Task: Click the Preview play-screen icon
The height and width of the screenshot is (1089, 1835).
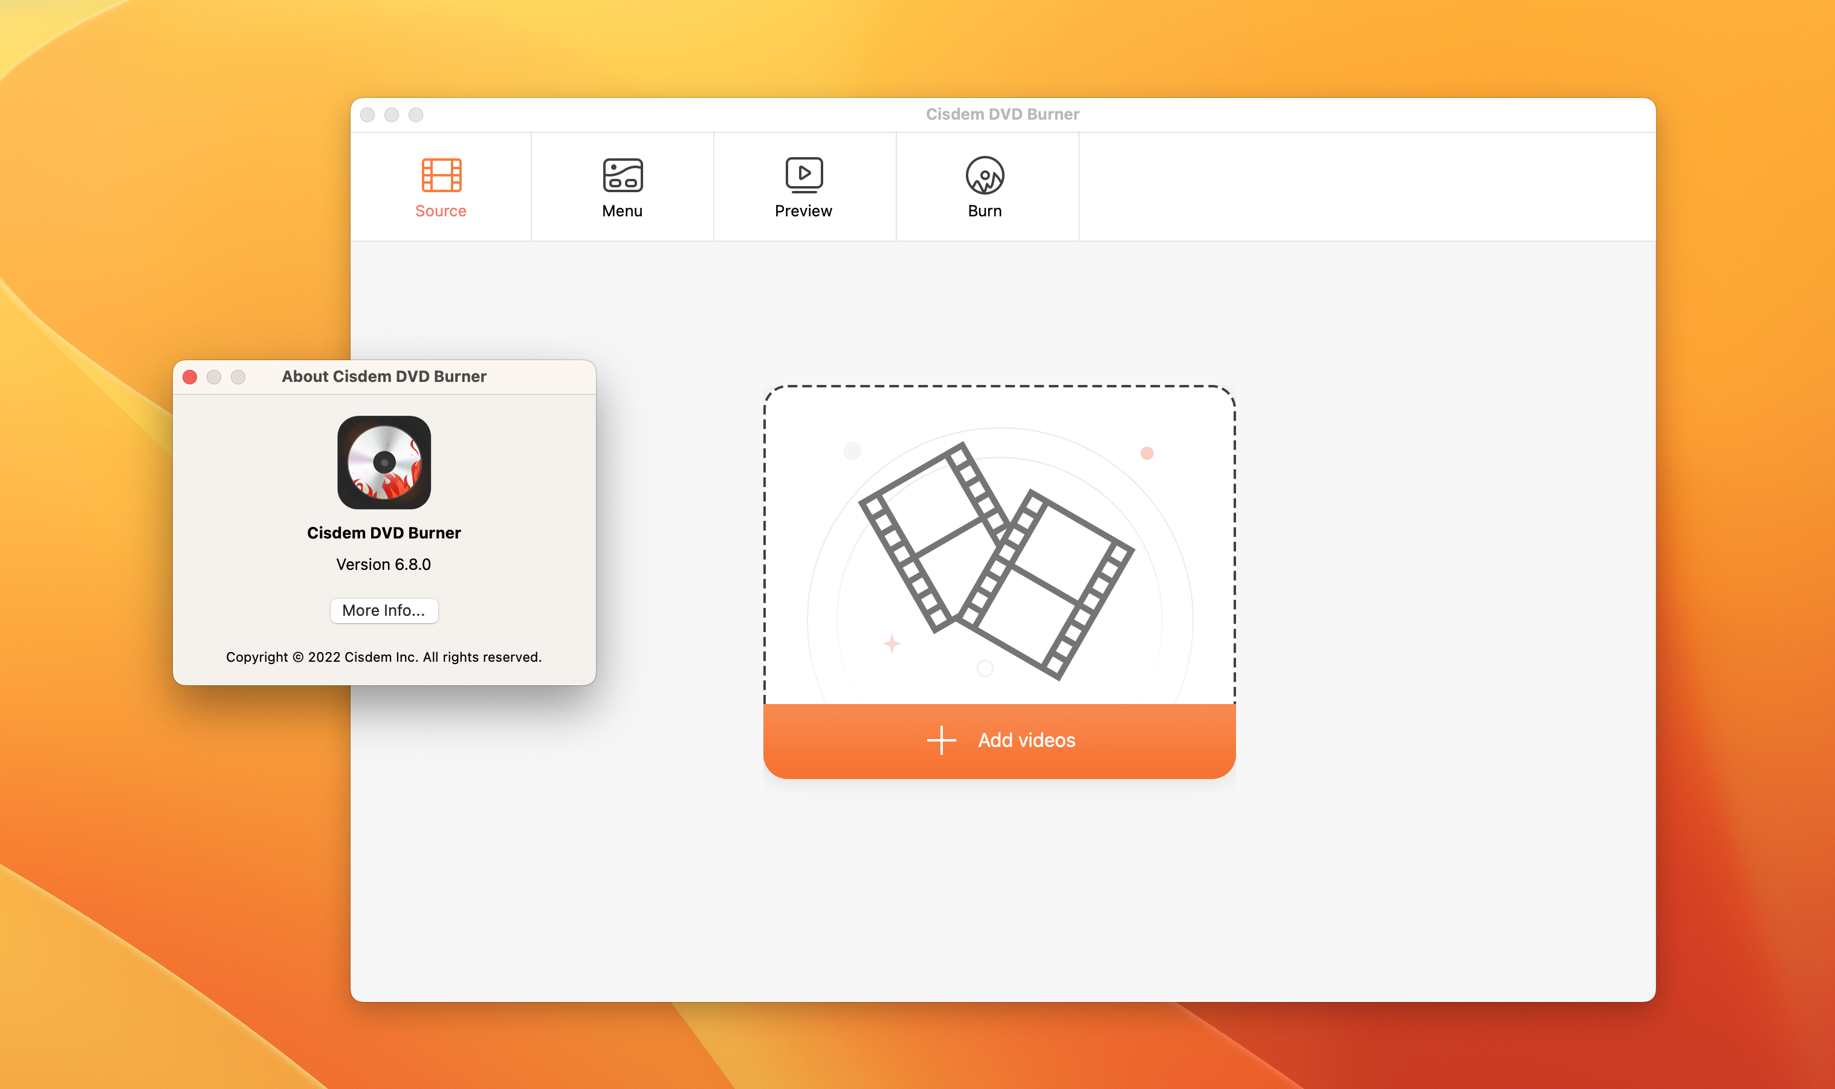Action: [x=803, y=175]
